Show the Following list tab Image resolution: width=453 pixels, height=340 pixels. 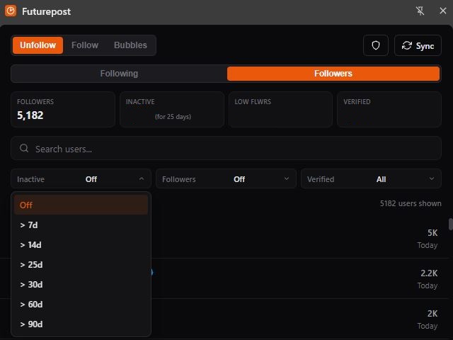tap(119, 74)
